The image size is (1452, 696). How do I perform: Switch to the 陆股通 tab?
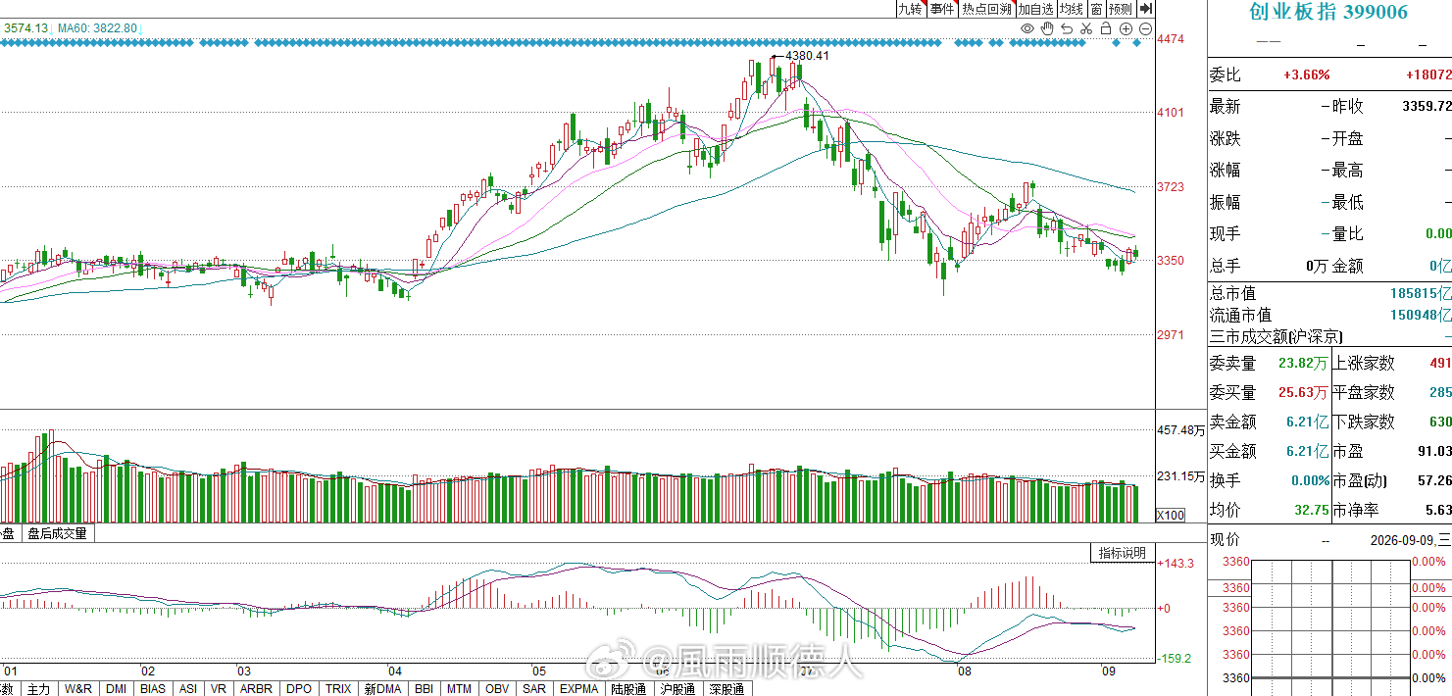pyautogui.click(x=628, y=689)
